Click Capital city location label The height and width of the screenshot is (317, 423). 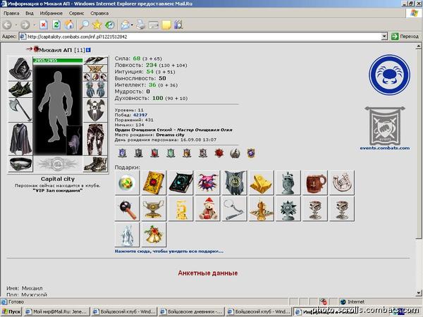[x=58, y=179]
